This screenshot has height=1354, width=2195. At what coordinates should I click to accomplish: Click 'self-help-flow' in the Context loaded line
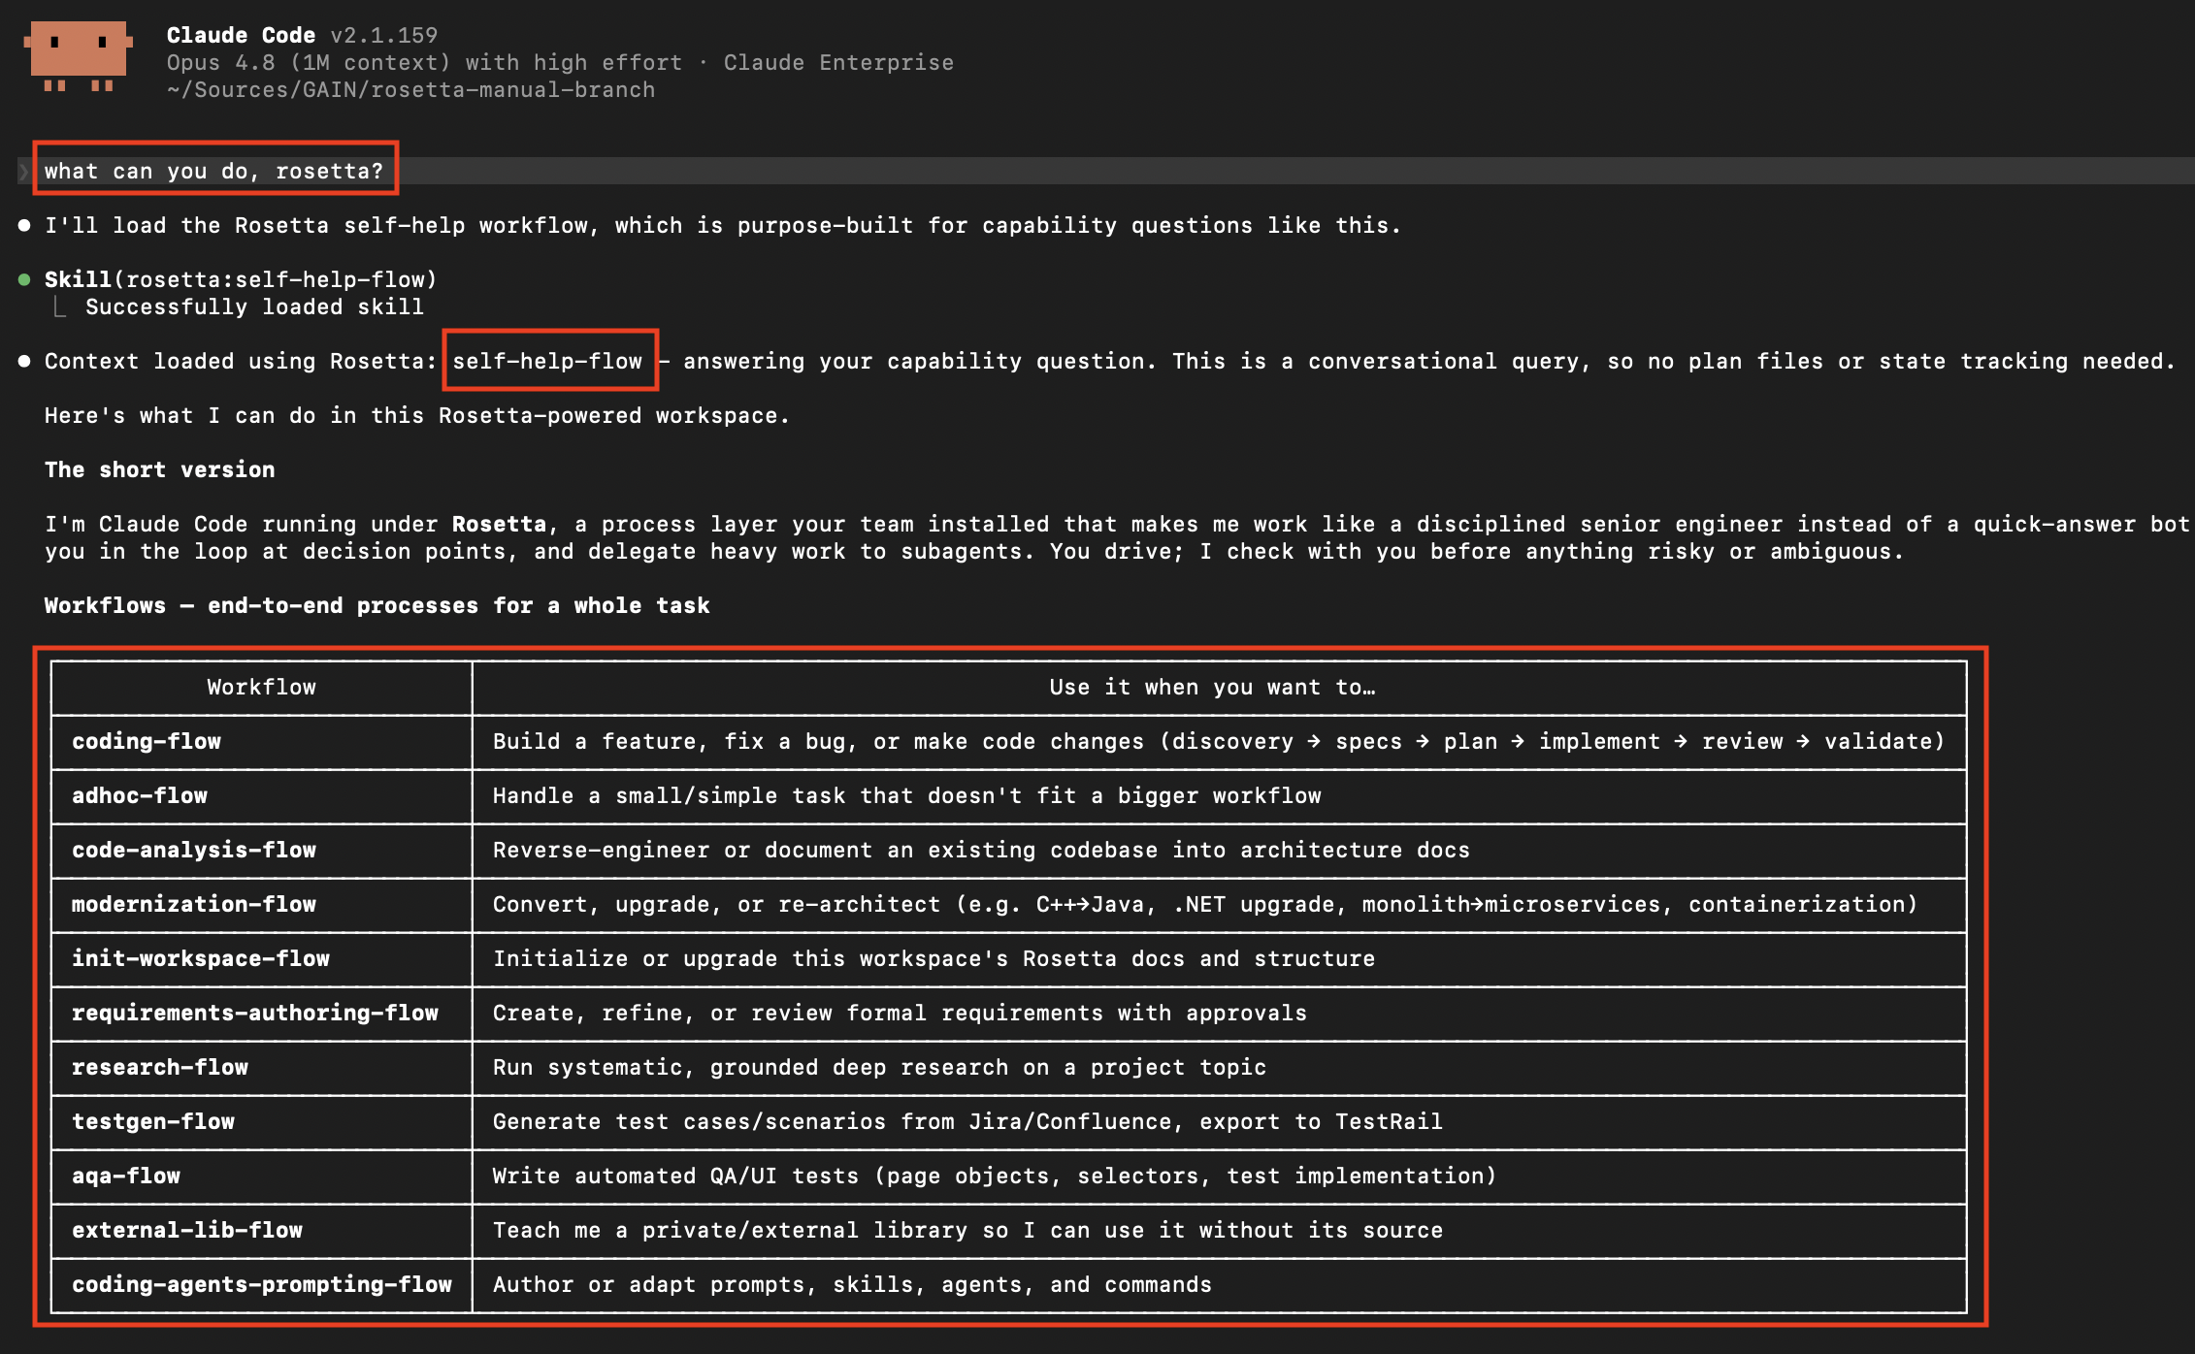point(547,362)
